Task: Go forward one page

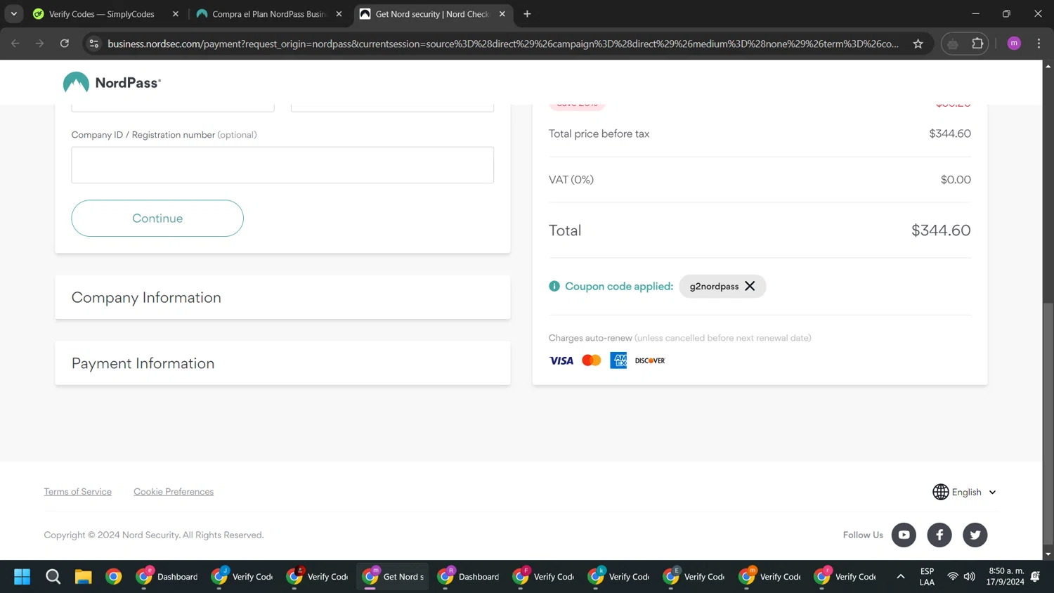Action: (40, 44)
